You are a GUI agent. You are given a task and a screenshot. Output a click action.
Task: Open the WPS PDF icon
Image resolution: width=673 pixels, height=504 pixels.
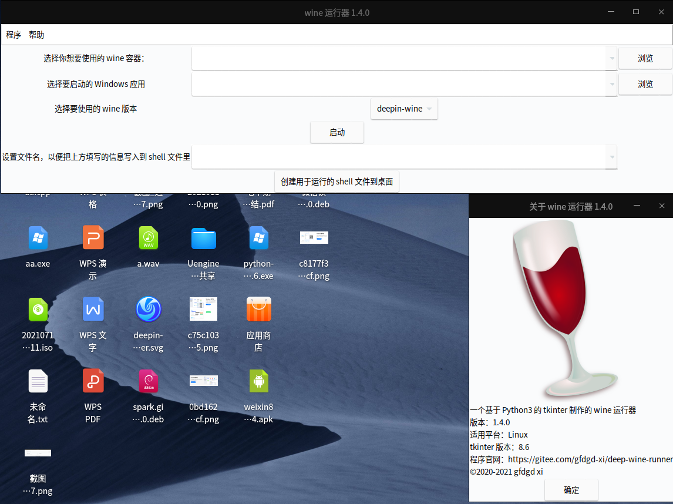(93, 381)
